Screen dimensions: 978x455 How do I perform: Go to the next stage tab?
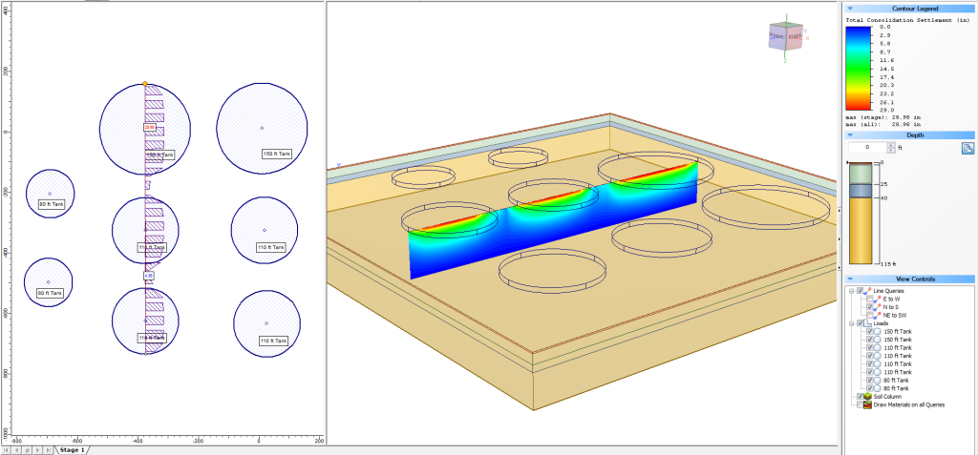point(37,449)
